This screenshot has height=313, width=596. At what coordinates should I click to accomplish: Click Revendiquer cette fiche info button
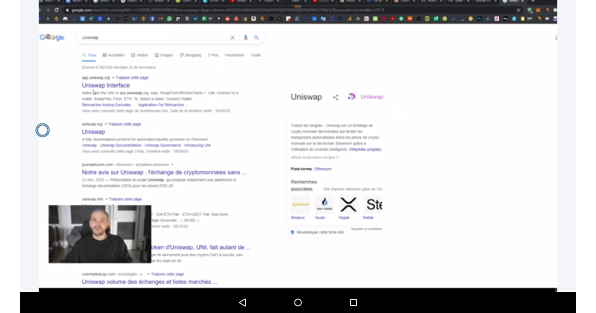pyautogui.click(x=318, y=232)
